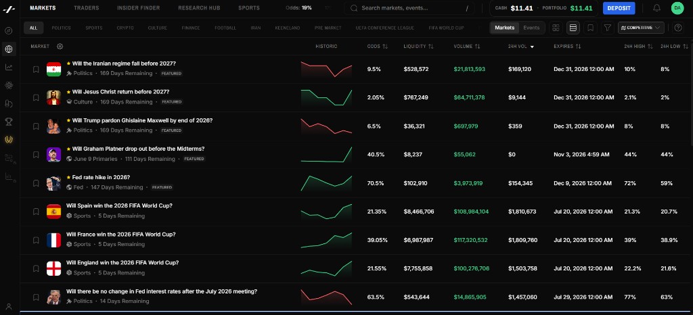This screenshot has height=315, width=693.
Task: Sort by 24H HIGH column
Action: [638, 47]
